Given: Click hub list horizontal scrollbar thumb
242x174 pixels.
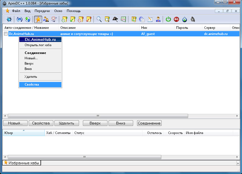Looking at the screenshot, I should [98, 116].
